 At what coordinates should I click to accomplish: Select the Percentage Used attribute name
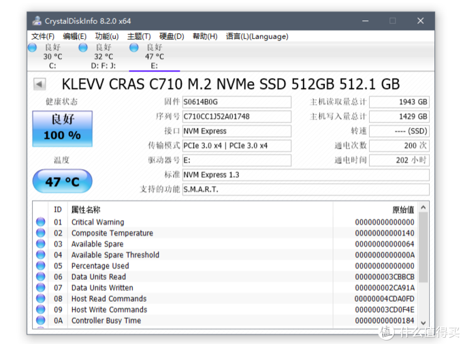100,266
